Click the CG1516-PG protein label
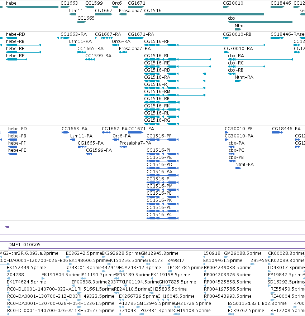This screenshot has width=305, height=316. coord(159,214)
